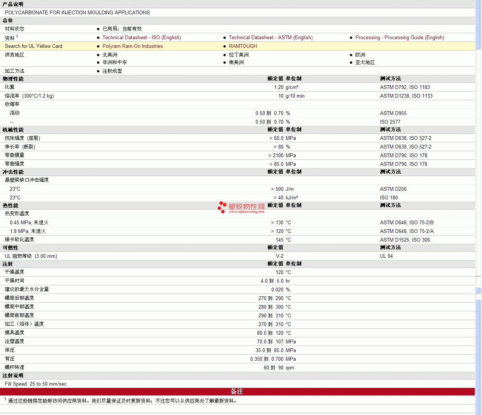Screen dimensions: 482x415
Task: Select 模具温度 value '80.0 到 120 °C'
Action: coord(274,333)
